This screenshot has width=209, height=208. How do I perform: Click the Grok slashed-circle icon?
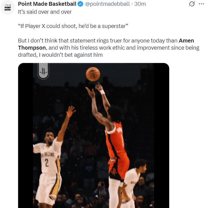pyautogui.click(x=192, y=4)
